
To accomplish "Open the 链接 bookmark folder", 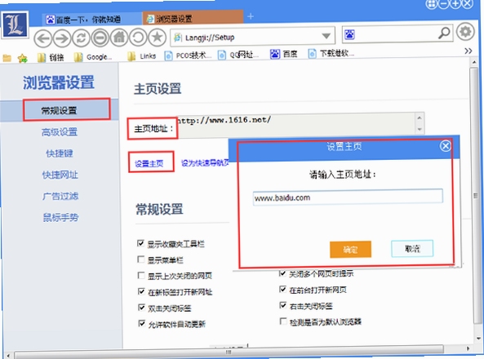I will [x=51, y=57].
